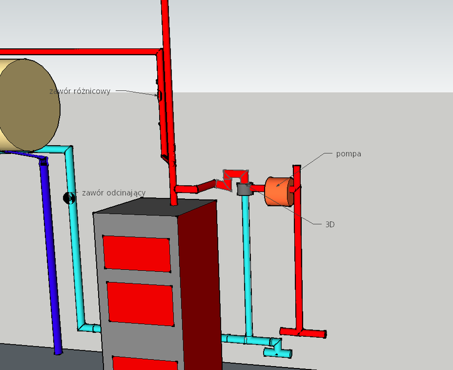Image resolution: width=453 pixels, height=370 pixels.
Task: Click the "zawór różnicowy" text label
Action: [x=80, y=91]
